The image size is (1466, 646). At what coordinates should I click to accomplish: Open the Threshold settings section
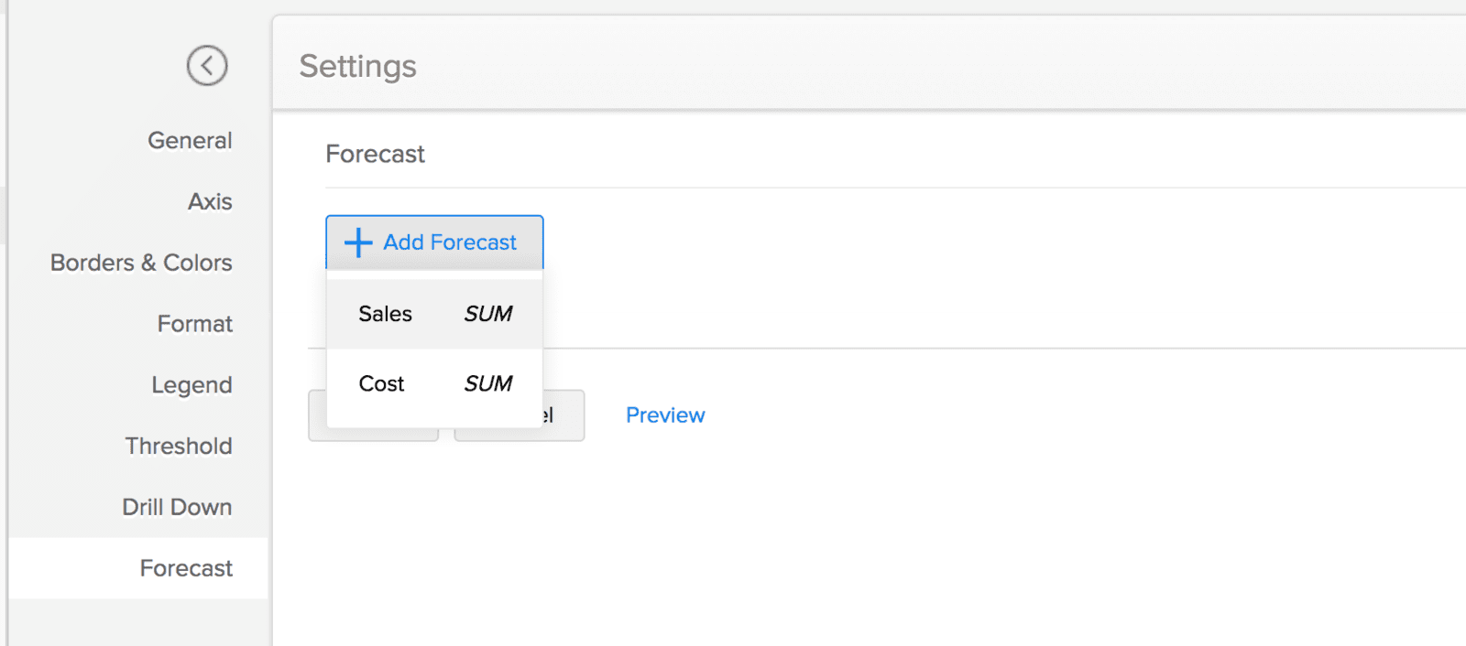179,446
